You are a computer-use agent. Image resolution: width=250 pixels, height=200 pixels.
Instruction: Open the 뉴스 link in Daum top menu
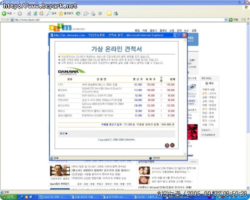tap(186, 30)
